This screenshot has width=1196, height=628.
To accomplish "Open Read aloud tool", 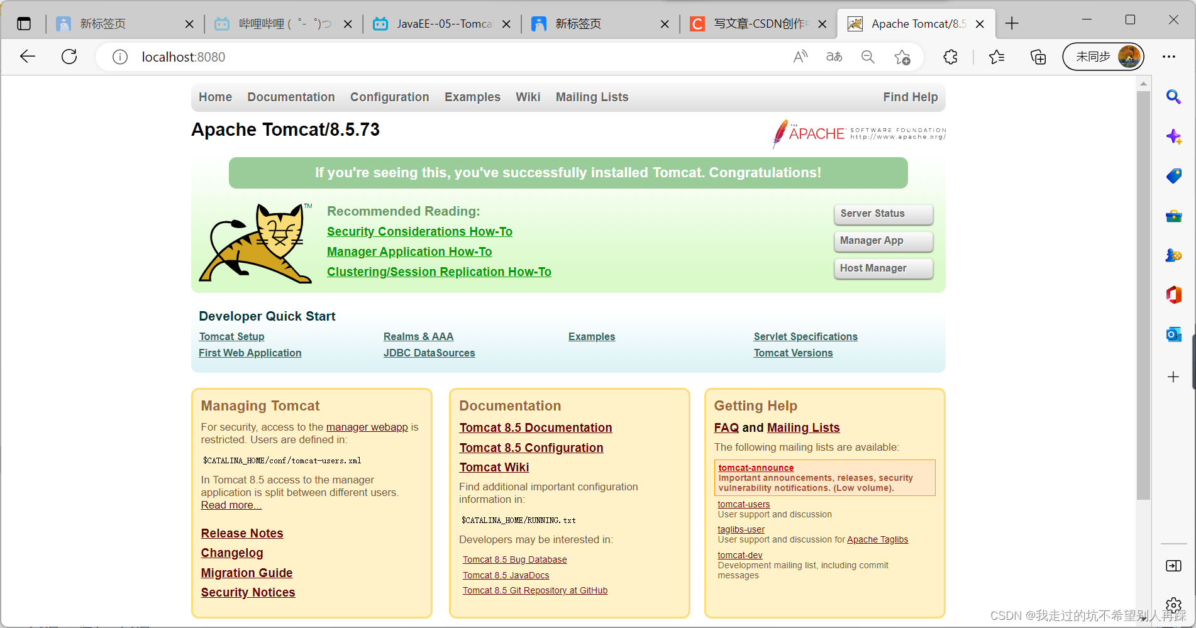I will point(800,57).
